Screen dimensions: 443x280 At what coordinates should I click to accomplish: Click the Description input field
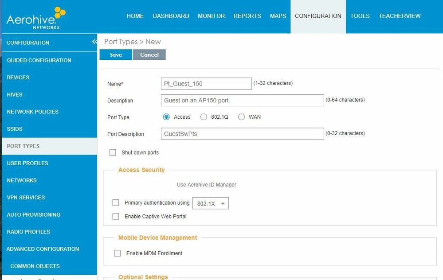tap(243, 101)
